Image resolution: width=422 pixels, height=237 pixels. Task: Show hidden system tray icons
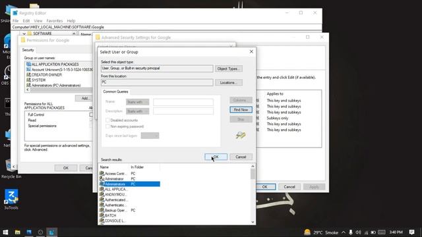(x=344, y=232)
